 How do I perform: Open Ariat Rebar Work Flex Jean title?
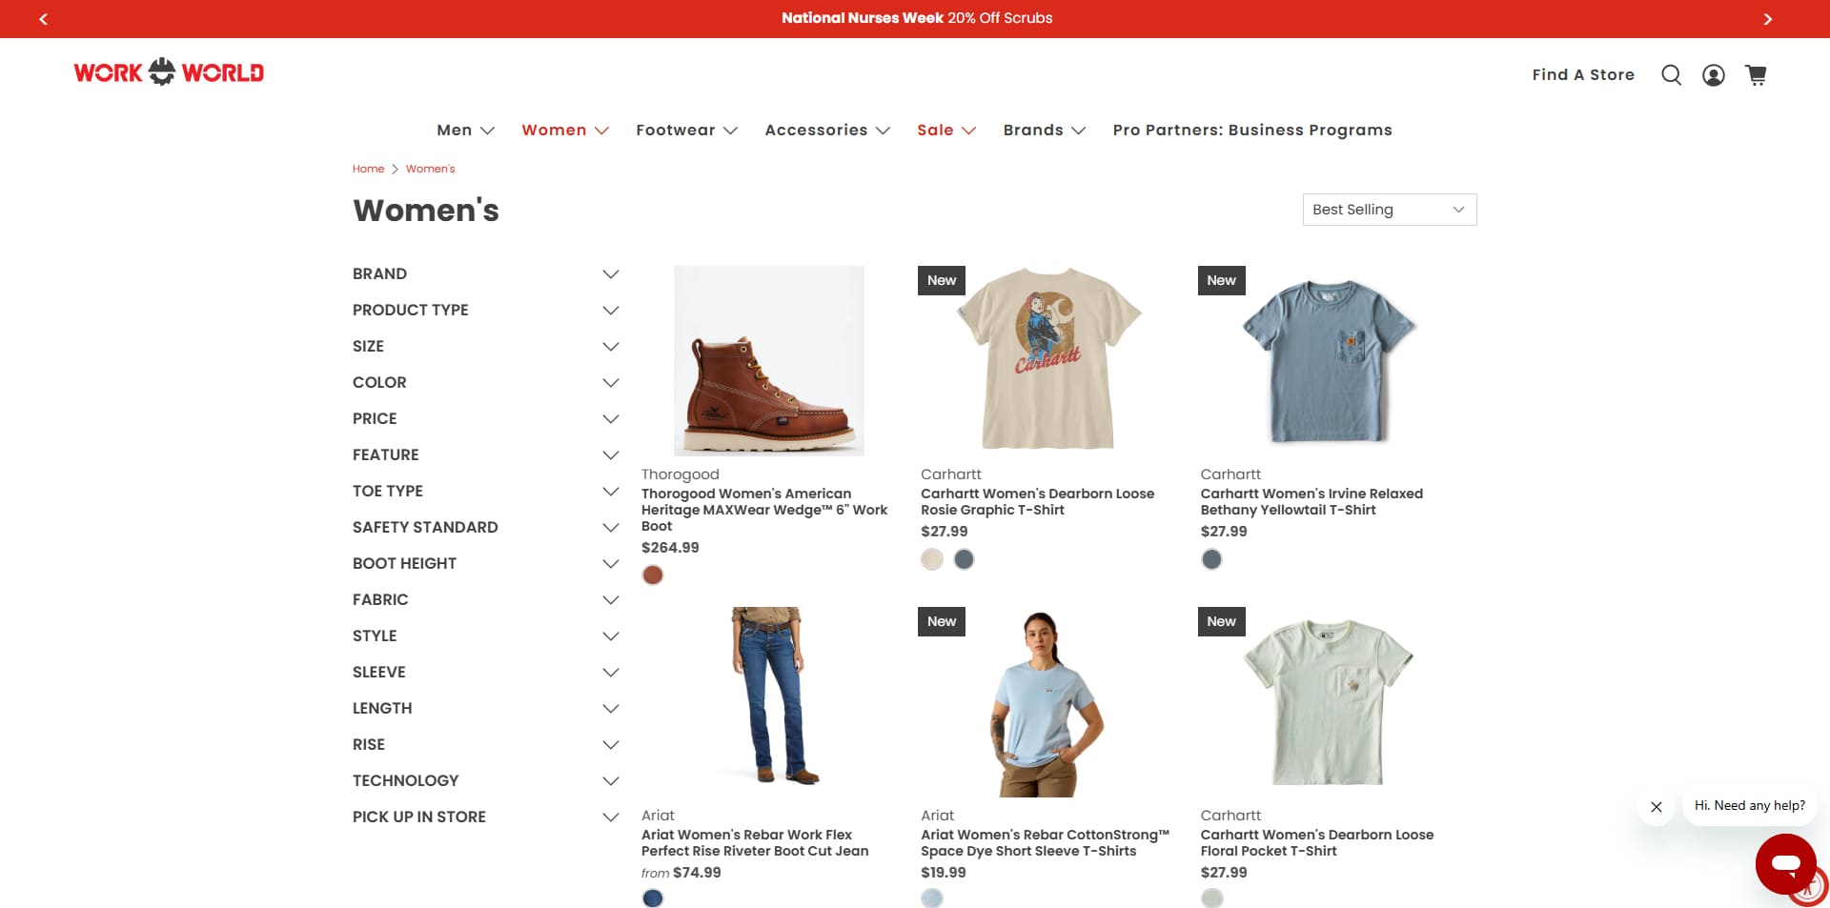coord(755,843)
